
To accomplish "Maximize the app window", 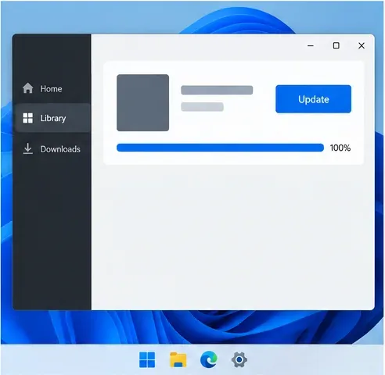I will 336,45.
